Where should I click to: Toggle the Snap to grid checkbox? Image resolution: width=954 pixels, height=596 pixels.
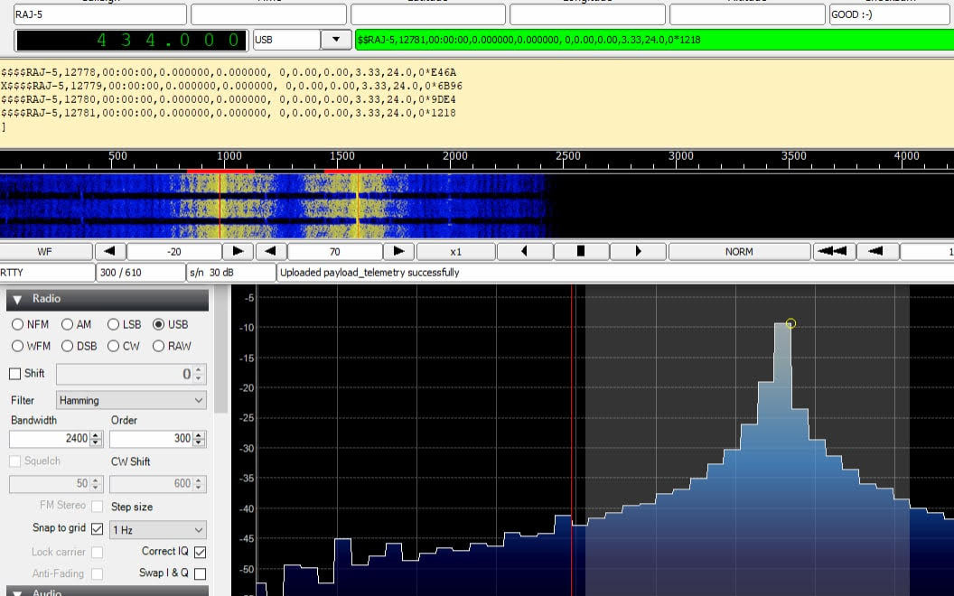(x=97, y=529)
